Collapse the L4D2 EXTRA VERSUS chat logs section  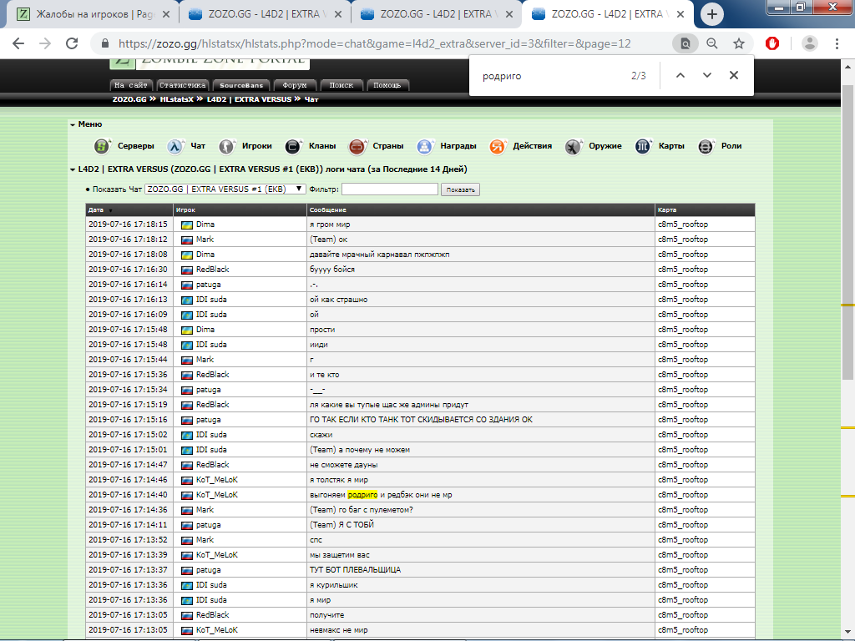click(x=73, y=169)
